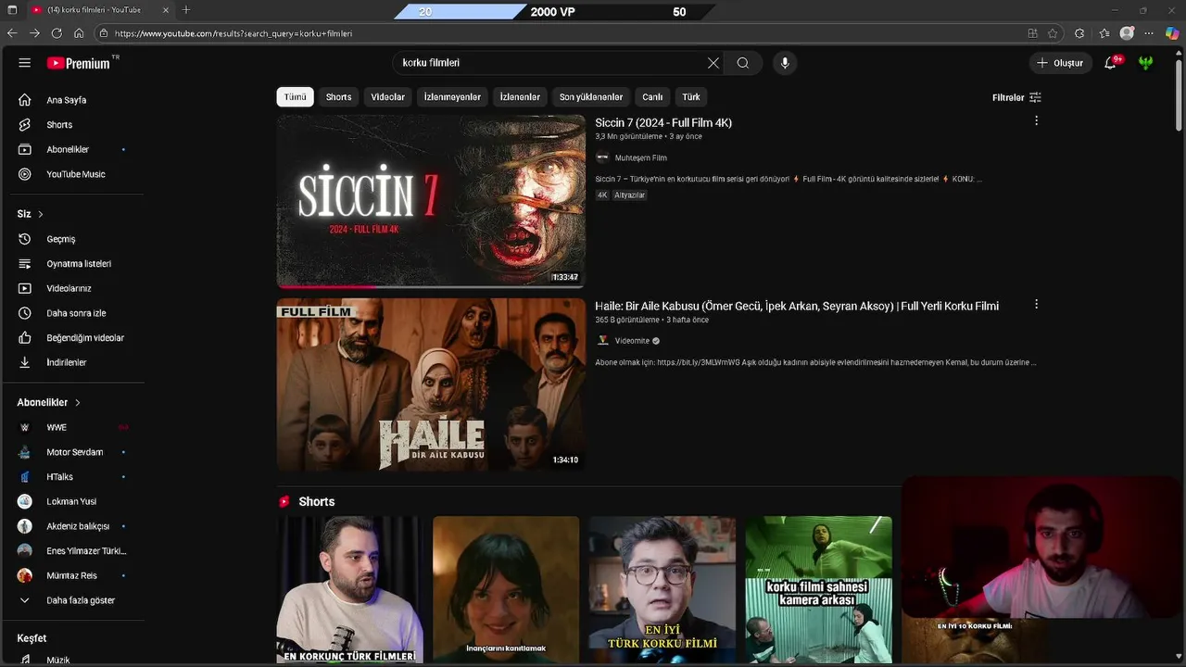Open korku filmi sahnesi kamera arkası short
Viewport: 1186px width, 667px height.
pos(819,590)
